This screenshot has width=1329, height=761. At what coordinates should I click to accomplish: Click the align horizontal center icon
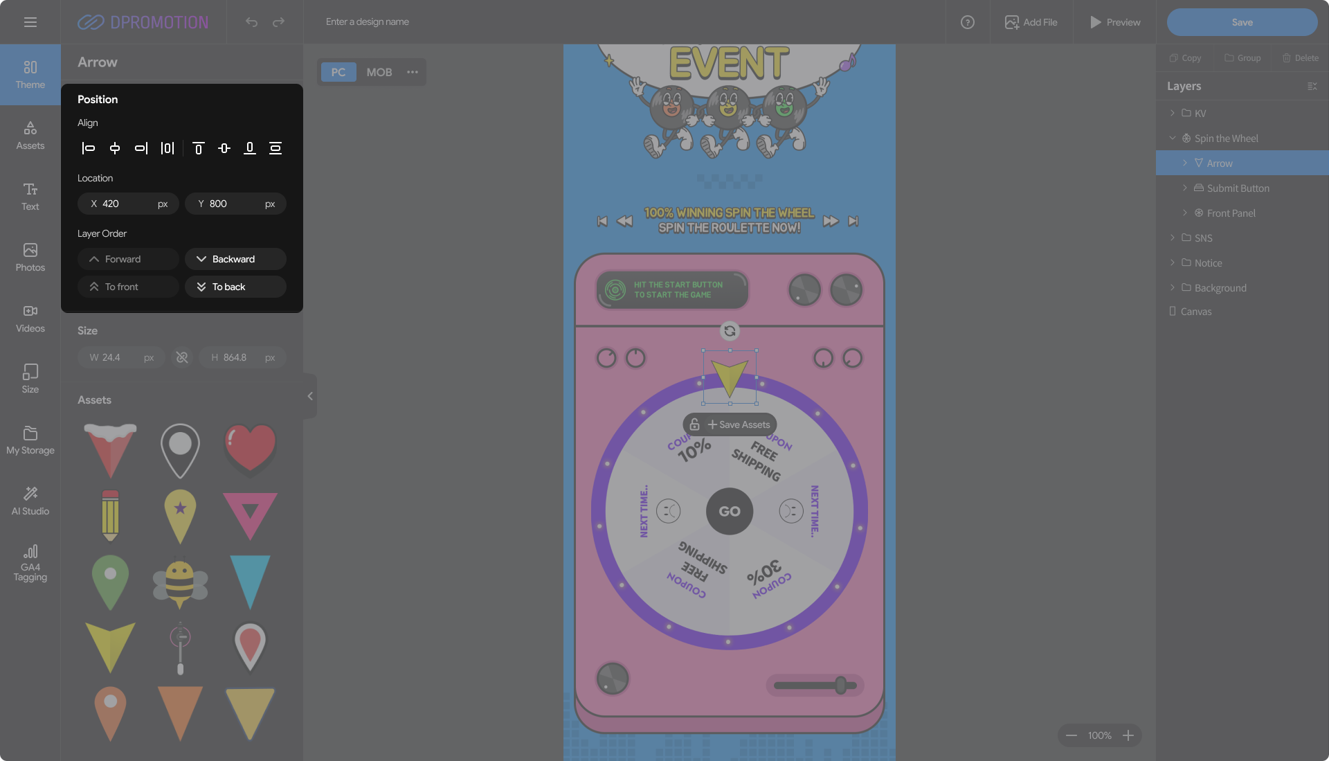[x=115, y=148]
